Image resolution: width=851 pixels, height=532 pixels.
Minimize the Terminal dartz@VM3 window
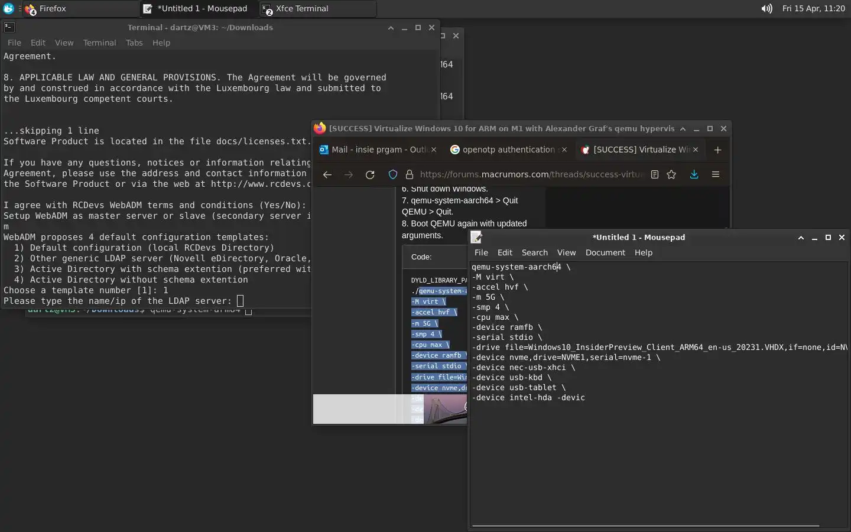point(404,28)
